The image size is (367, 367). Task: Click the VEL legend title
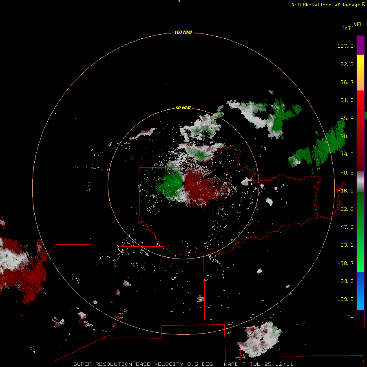coord(358,24)
